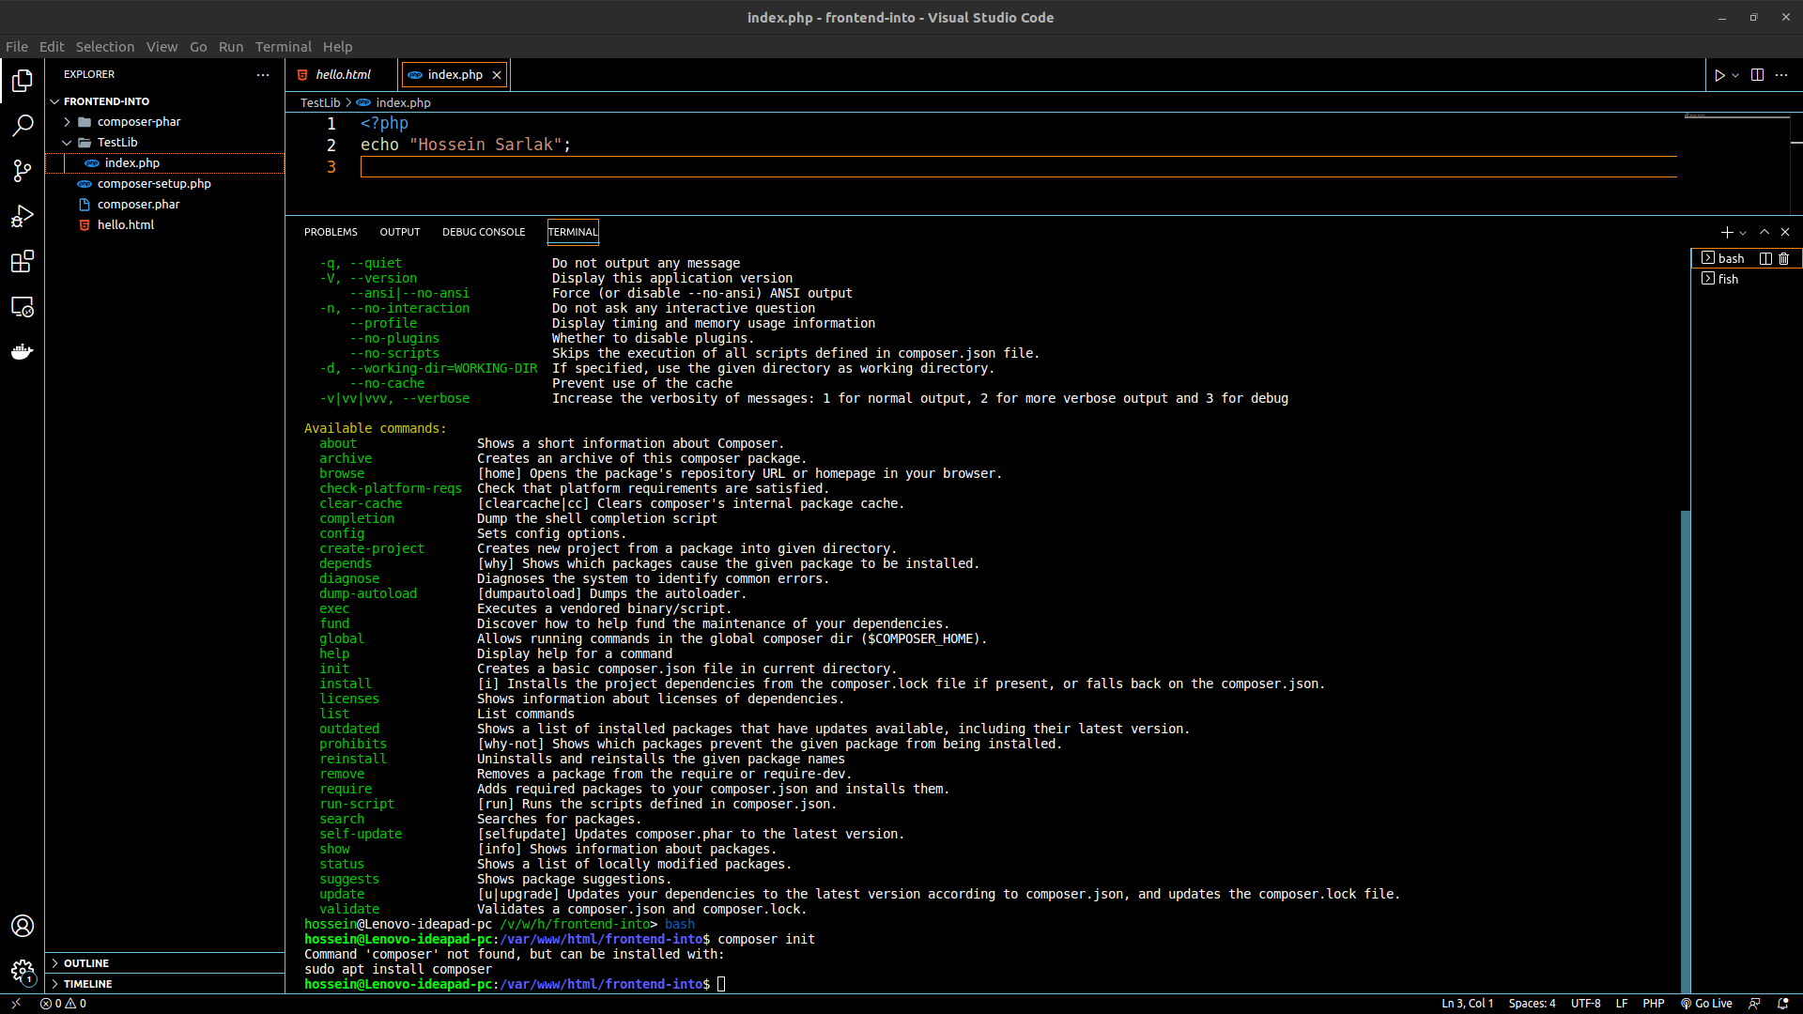The image size is (1803, 1014).
Task: Select the bash terminal instance
Action: tap(1731, 259)
